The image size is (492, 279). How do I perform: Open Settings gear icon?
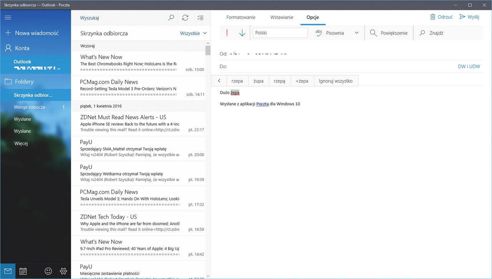63,271
